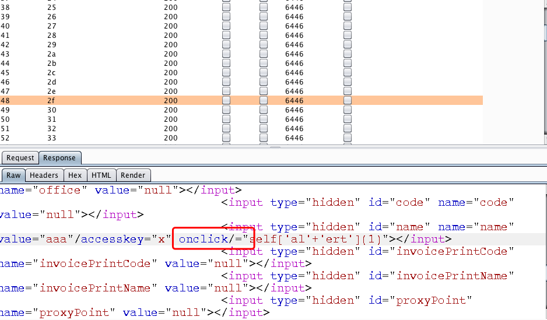Select payload cell 2d
The height and width of the screenshot is (320, 547).
click(x=52, y=82)
